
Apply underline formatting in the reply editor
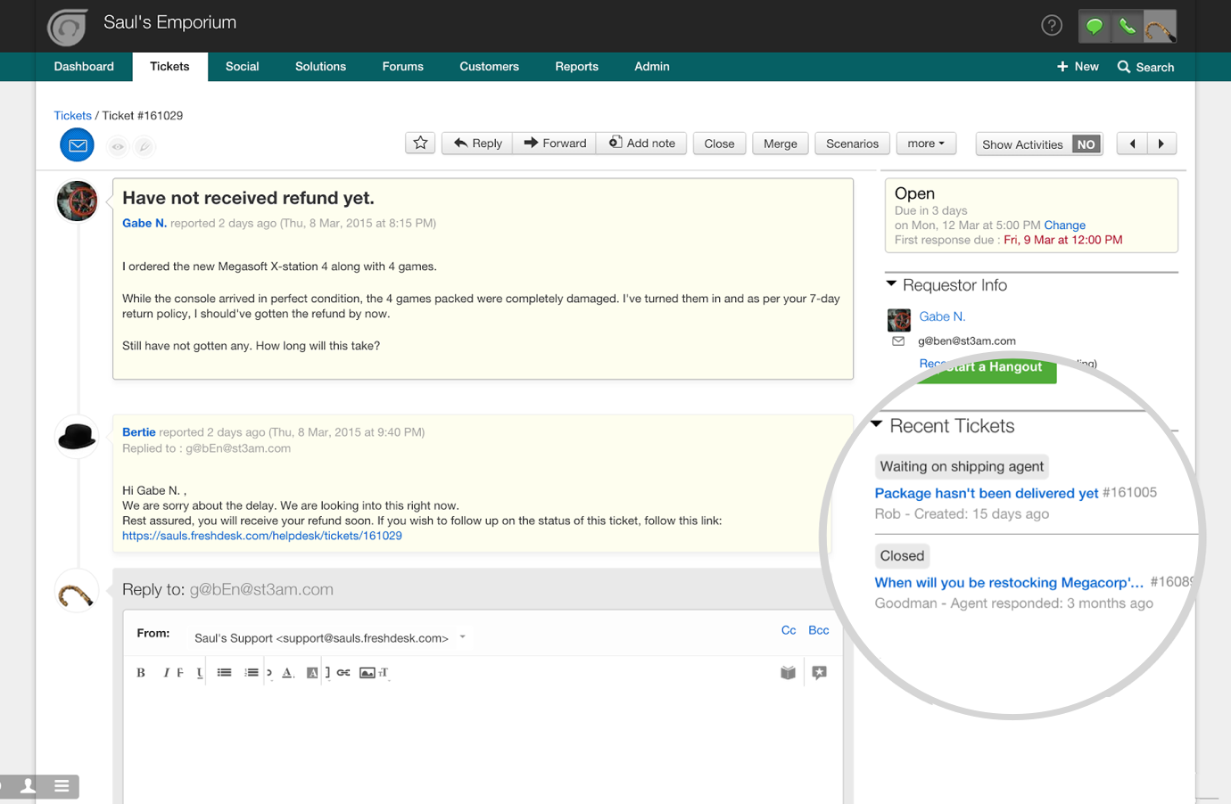point(200,673)
